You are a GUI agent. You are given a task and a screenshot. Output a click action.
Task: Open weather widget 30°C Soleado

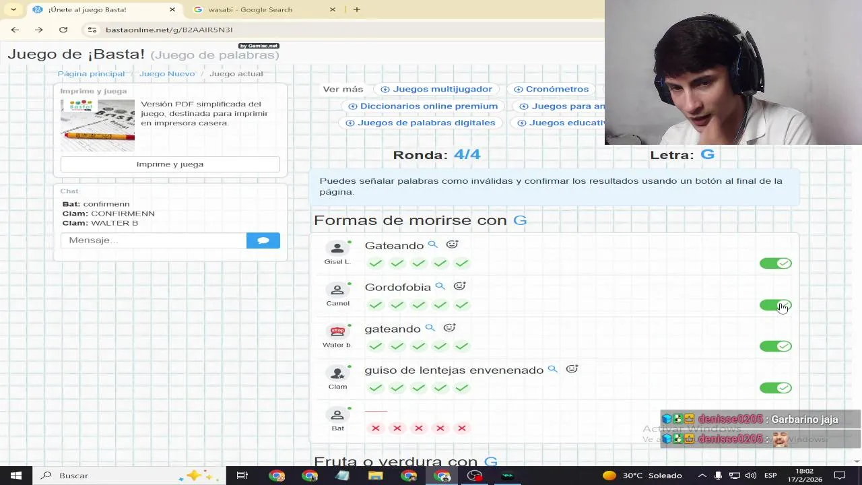642,476
